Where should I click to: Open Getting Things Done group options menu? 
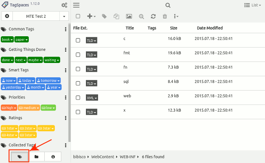tap(65, 50)
